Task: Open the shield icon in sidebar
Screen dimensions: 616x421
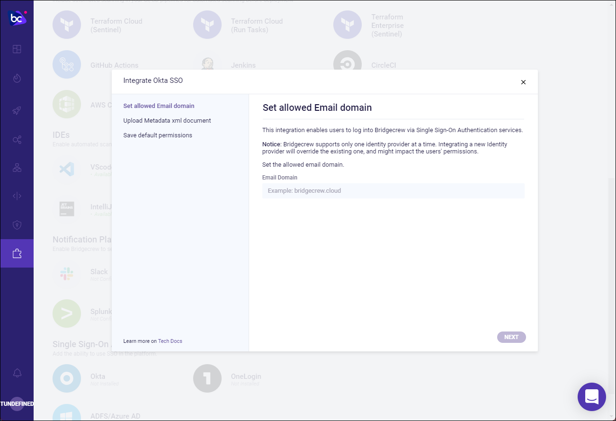Action: point(17,225)
